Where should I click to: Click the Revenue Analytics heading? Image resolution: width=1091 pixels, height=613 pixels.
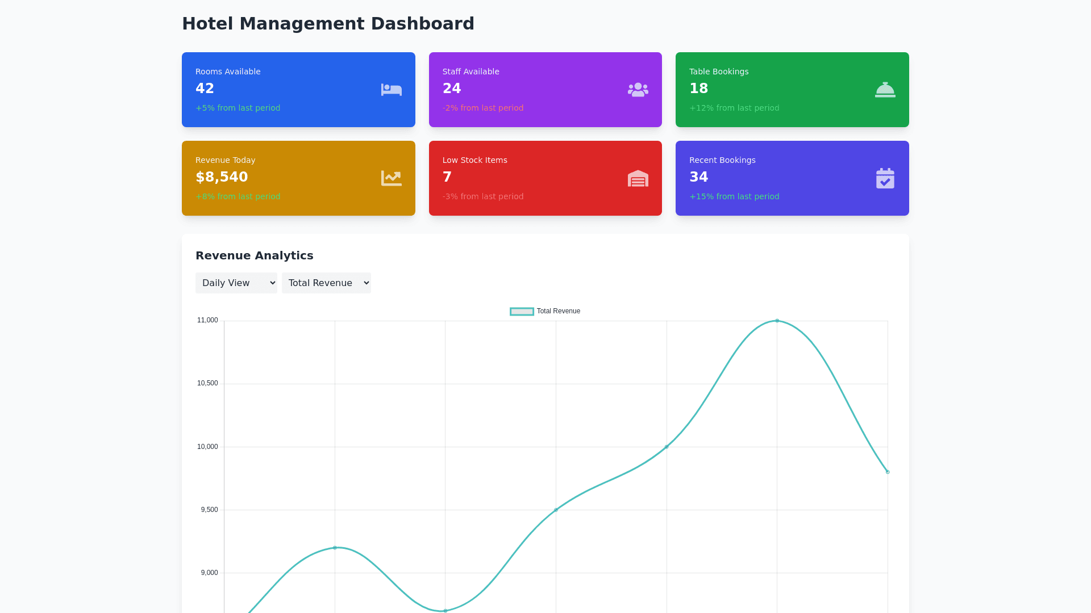254,255
